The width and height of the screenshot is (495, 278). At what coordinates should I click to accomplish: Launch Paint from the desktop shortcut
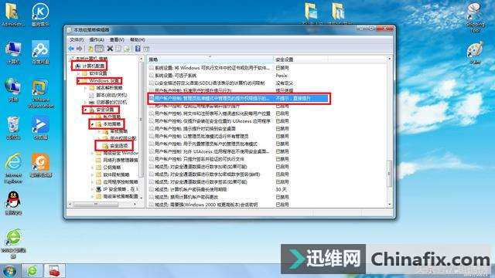click(x=475, y=53)
